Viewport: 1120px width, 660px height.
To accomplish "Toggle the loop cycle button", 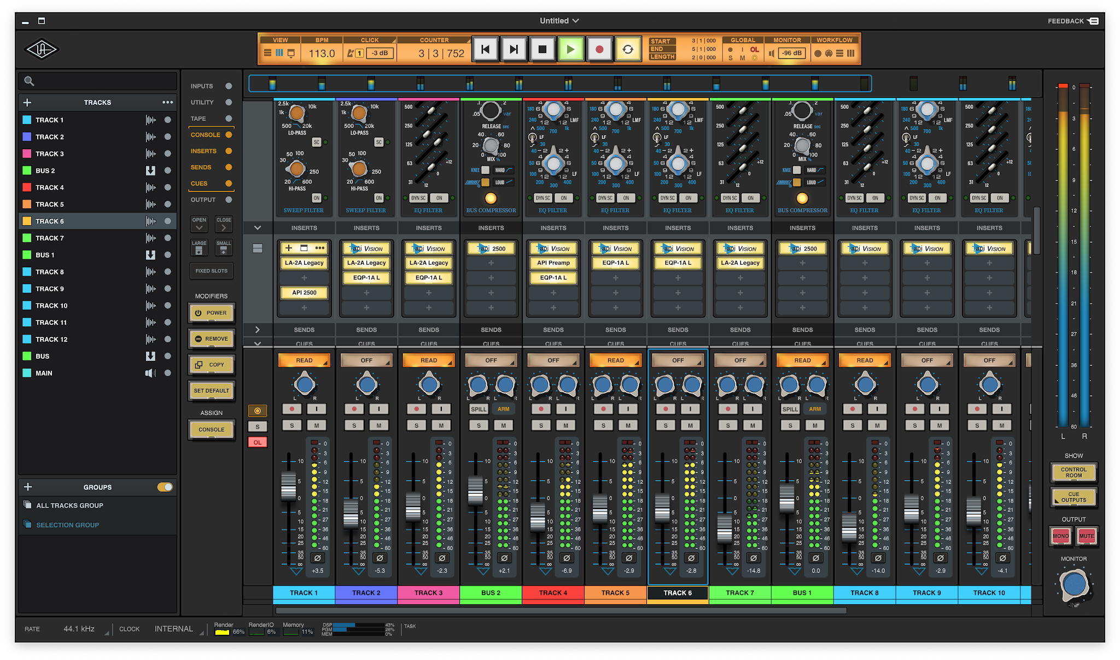I will pyautogui.click(x=628, y=50).
